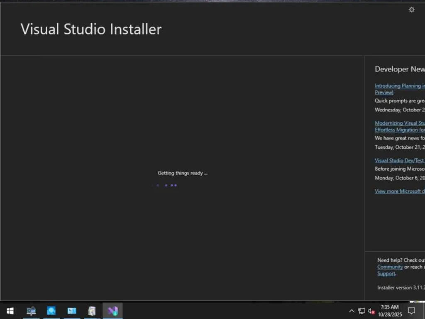Click the muted volume tray icon
425x319 pixels.
(x=371, y=311)
